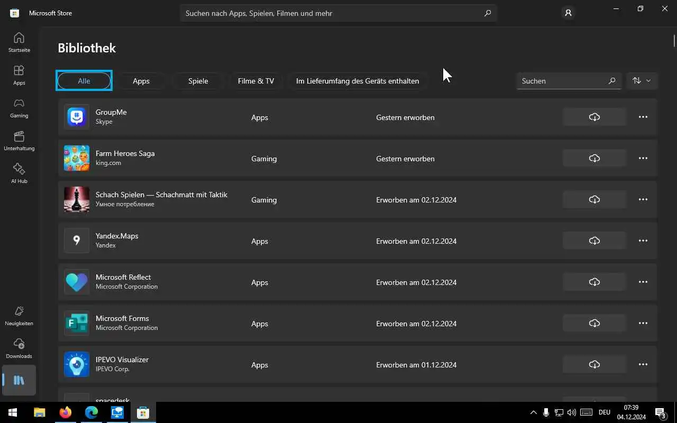677x423 pixels.
Task: Open more options for Farm Heroes Saga
Action: 643,158
